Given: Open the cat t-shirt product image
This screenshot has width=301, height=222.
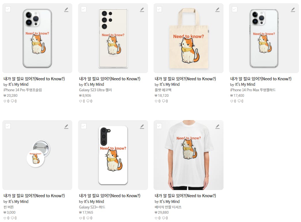Looking at the screenshot, I should pos(188,155).
